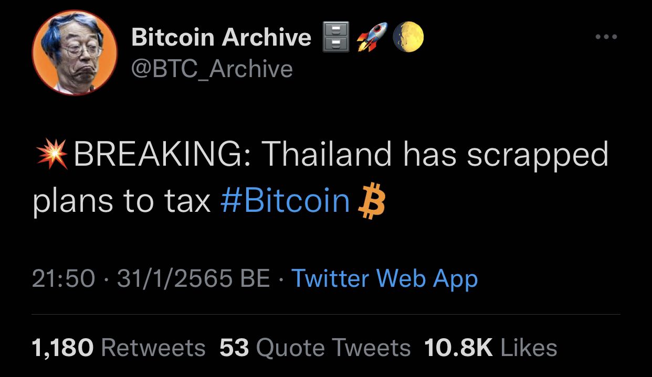This screenshot has height=377, width=652.
Task: Open the Bitcoin Archive profile picture
Action: (75, 52)
